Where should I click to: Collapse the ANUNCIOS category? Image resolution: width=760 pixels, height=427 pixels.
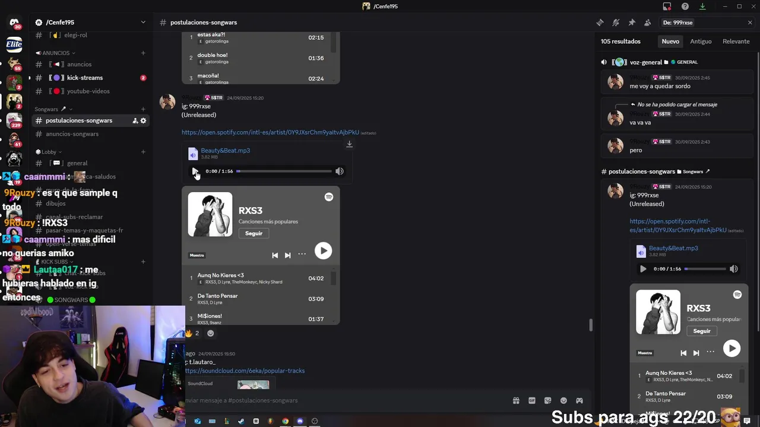pyautogui.click(x=56, y=53)
